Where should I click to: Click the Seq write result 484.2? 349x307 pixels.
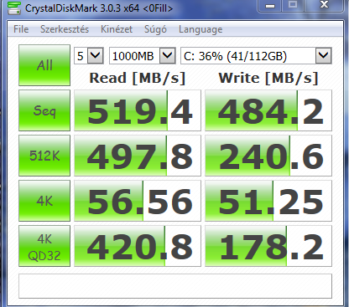(268, 110)
